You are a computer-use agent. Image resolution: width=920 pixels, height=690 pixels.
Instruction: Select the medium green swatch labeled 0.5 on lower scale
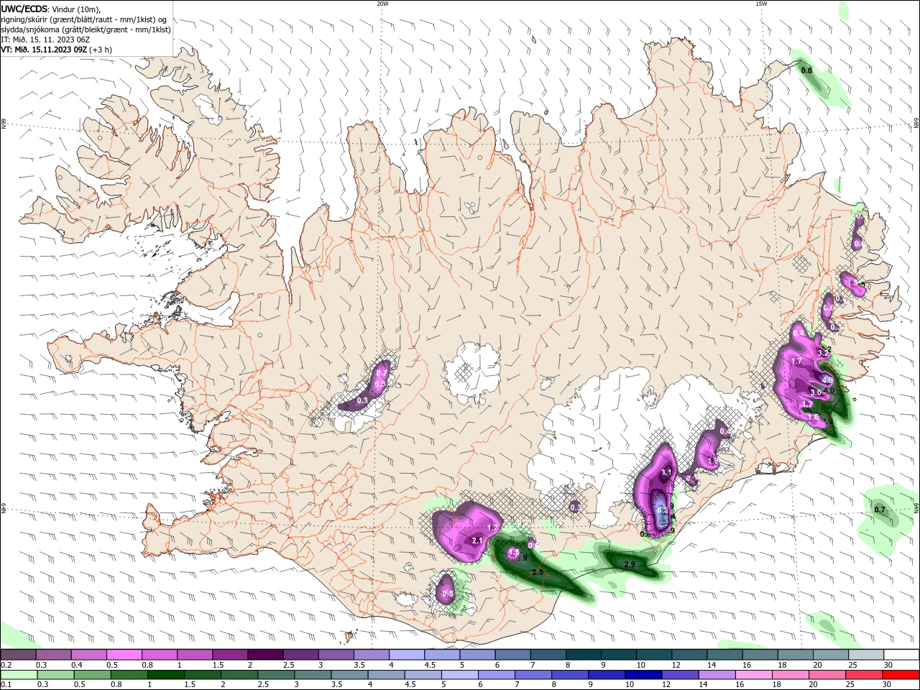click(x=91, y=675)
